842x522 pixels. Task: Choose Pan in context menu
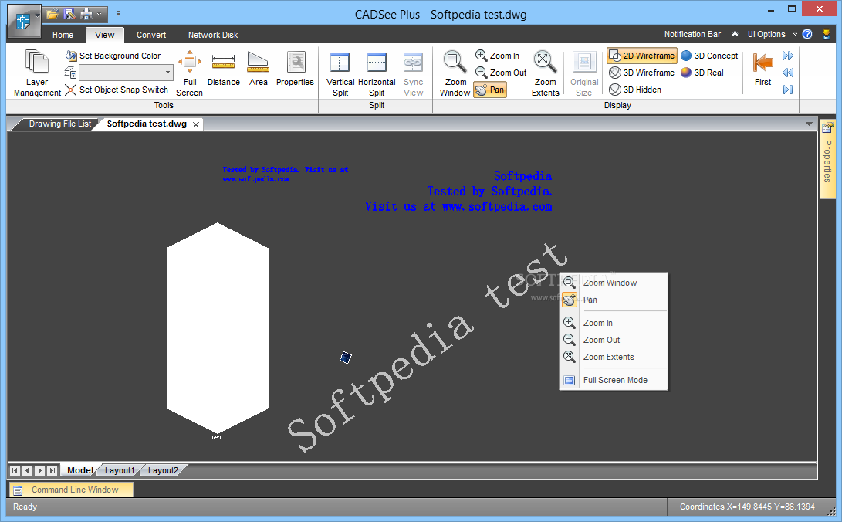tap(614, 300)
